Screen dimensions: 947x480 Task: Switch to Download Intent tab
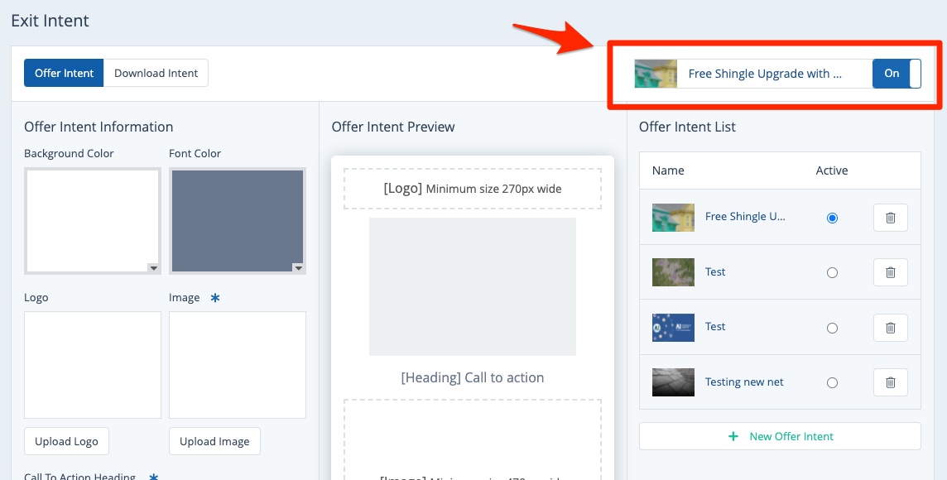click(156, 73)
